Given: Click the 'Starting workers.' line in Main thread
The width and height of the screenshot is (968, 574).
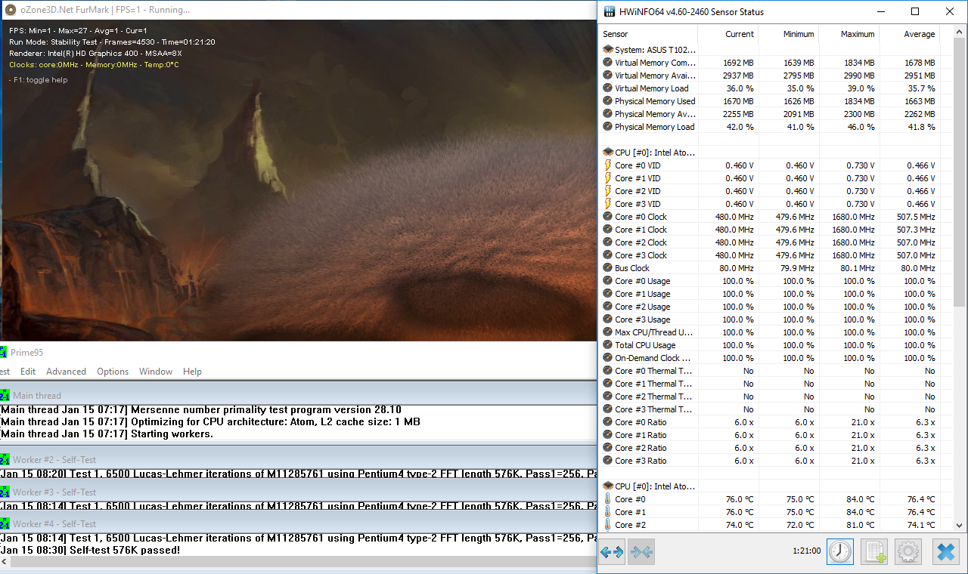Looking at the screenshot, I should pyautogui.click(x=172, y=434).
